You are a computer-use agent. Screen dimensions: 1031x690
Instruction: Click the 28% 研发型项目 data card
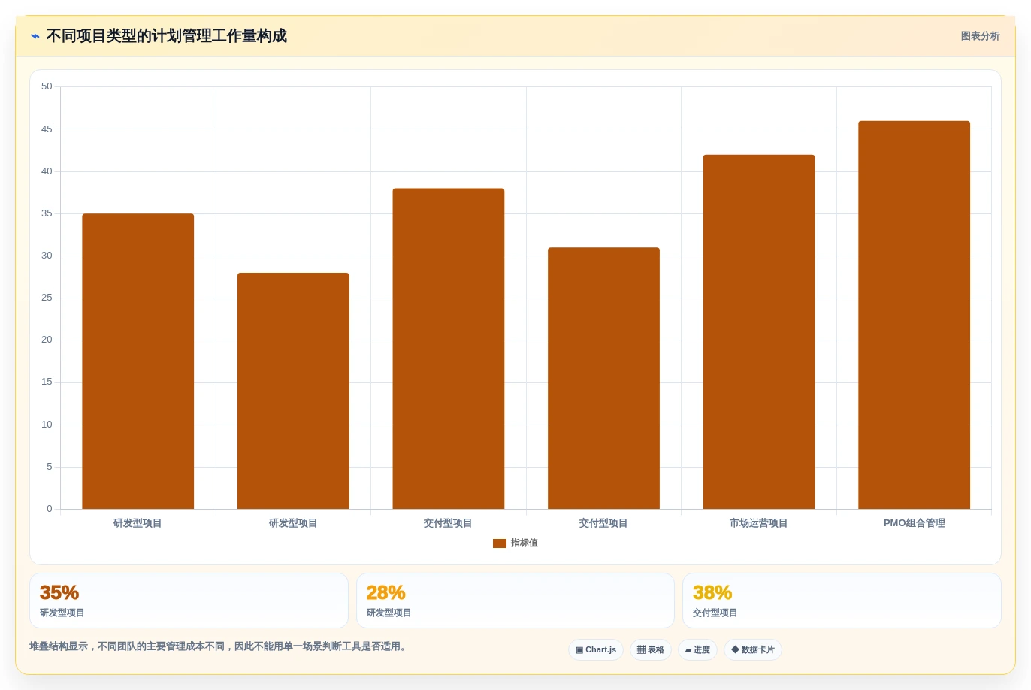(515, 601)
